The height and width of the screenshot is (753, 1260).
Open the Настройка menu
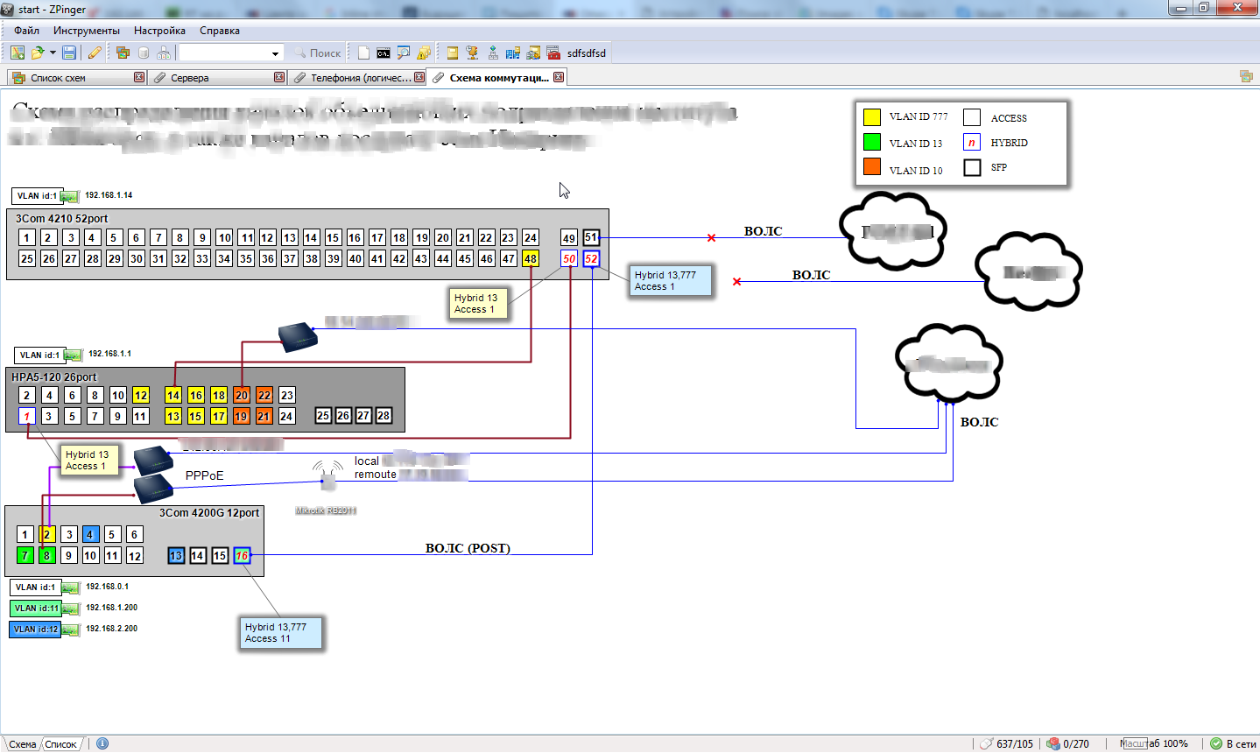tap(159, 31)
